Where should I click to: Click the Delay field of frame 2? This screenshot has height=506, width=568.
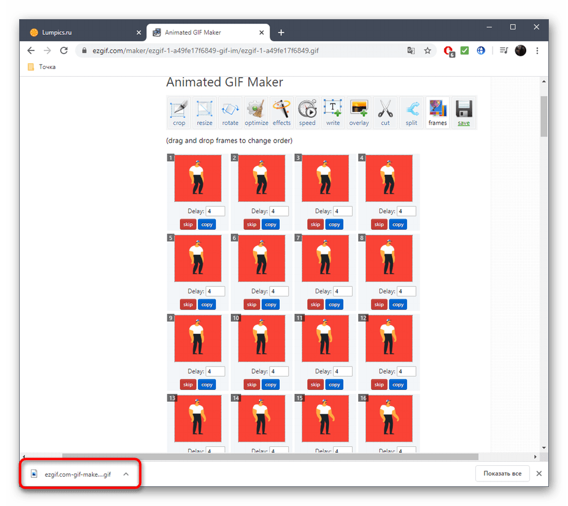pos(279,211)
